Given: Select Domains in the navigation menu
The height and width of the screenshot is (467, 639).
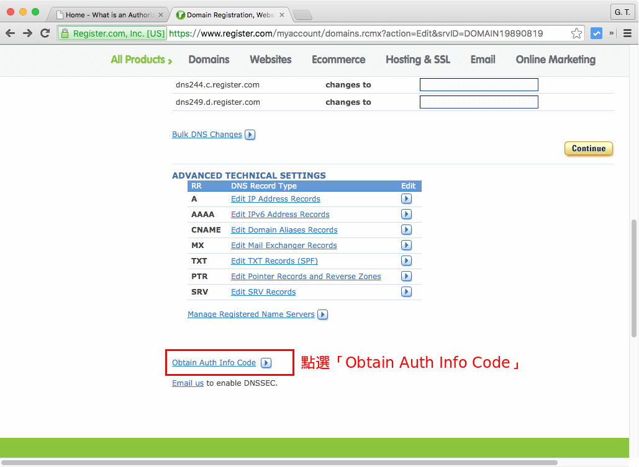Looking at the screenshot, I should pos(209,60).
